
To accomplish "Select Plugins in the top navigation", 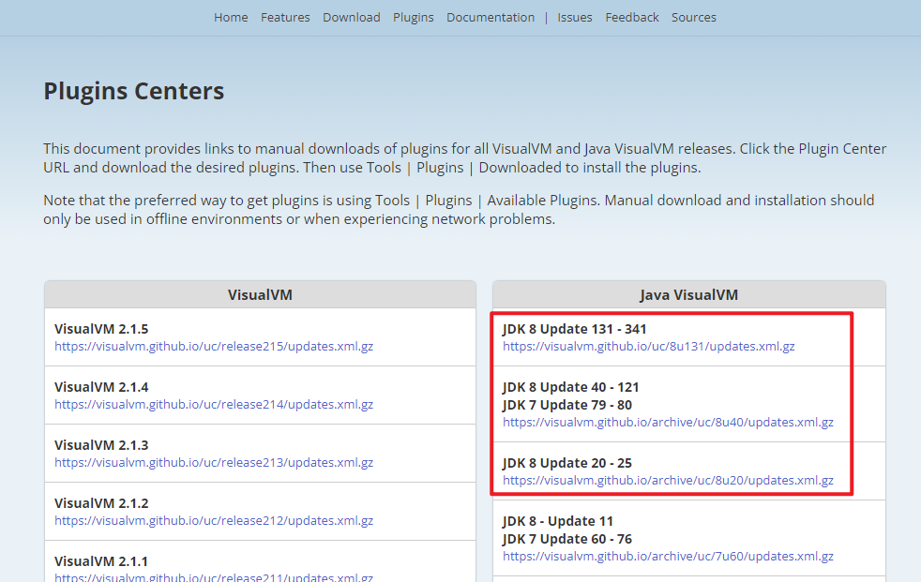I will [x=414, y=17].
